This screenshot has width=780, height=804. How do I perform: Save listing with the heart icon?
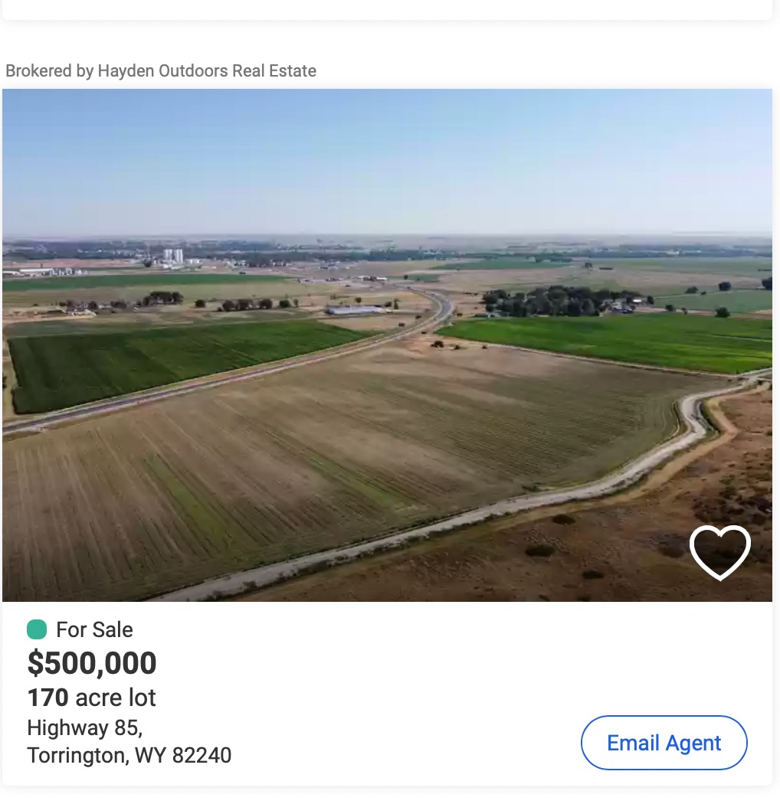tap(719, 551)
